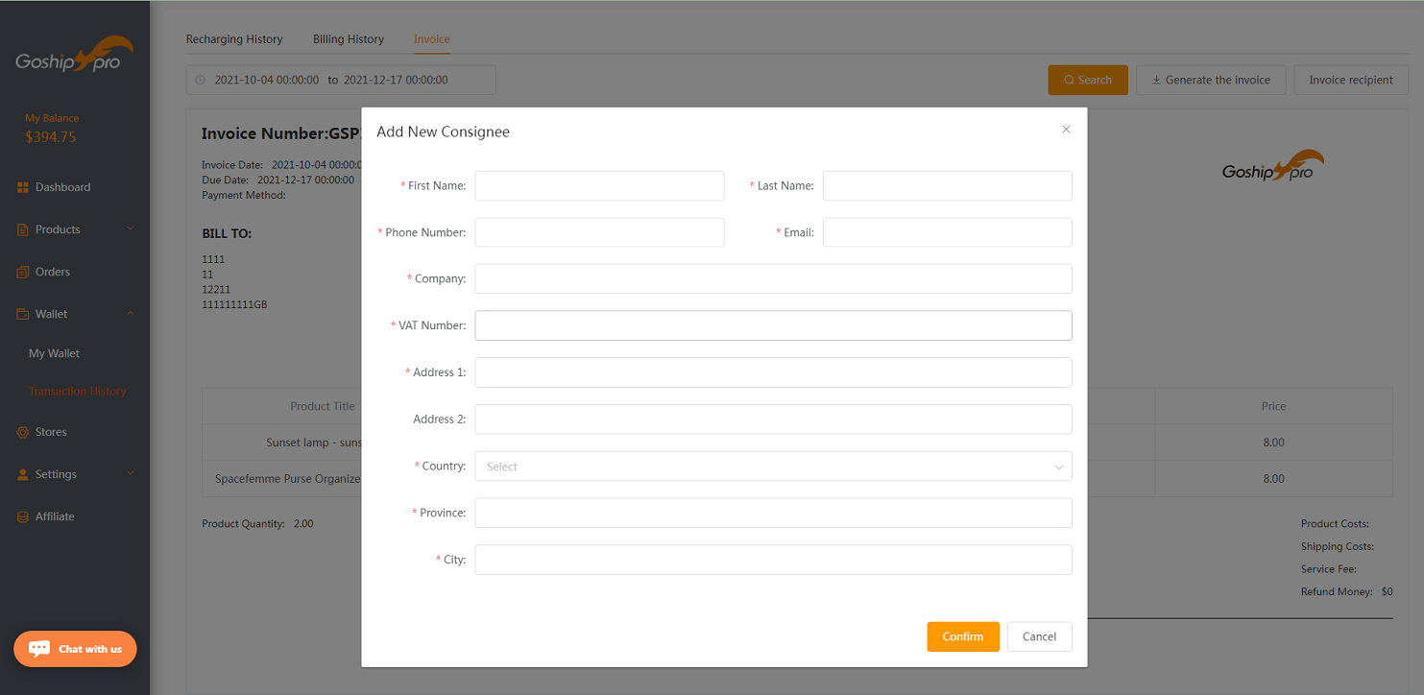
Task: Switch to the Billing History tab
Action: pyautogui.click(x=349, y=39)
